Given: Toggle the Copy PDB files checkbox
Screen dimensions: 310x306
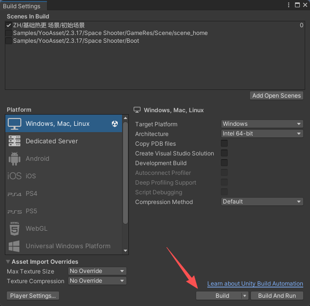Looking at the screenshot, I should (224, 143).
